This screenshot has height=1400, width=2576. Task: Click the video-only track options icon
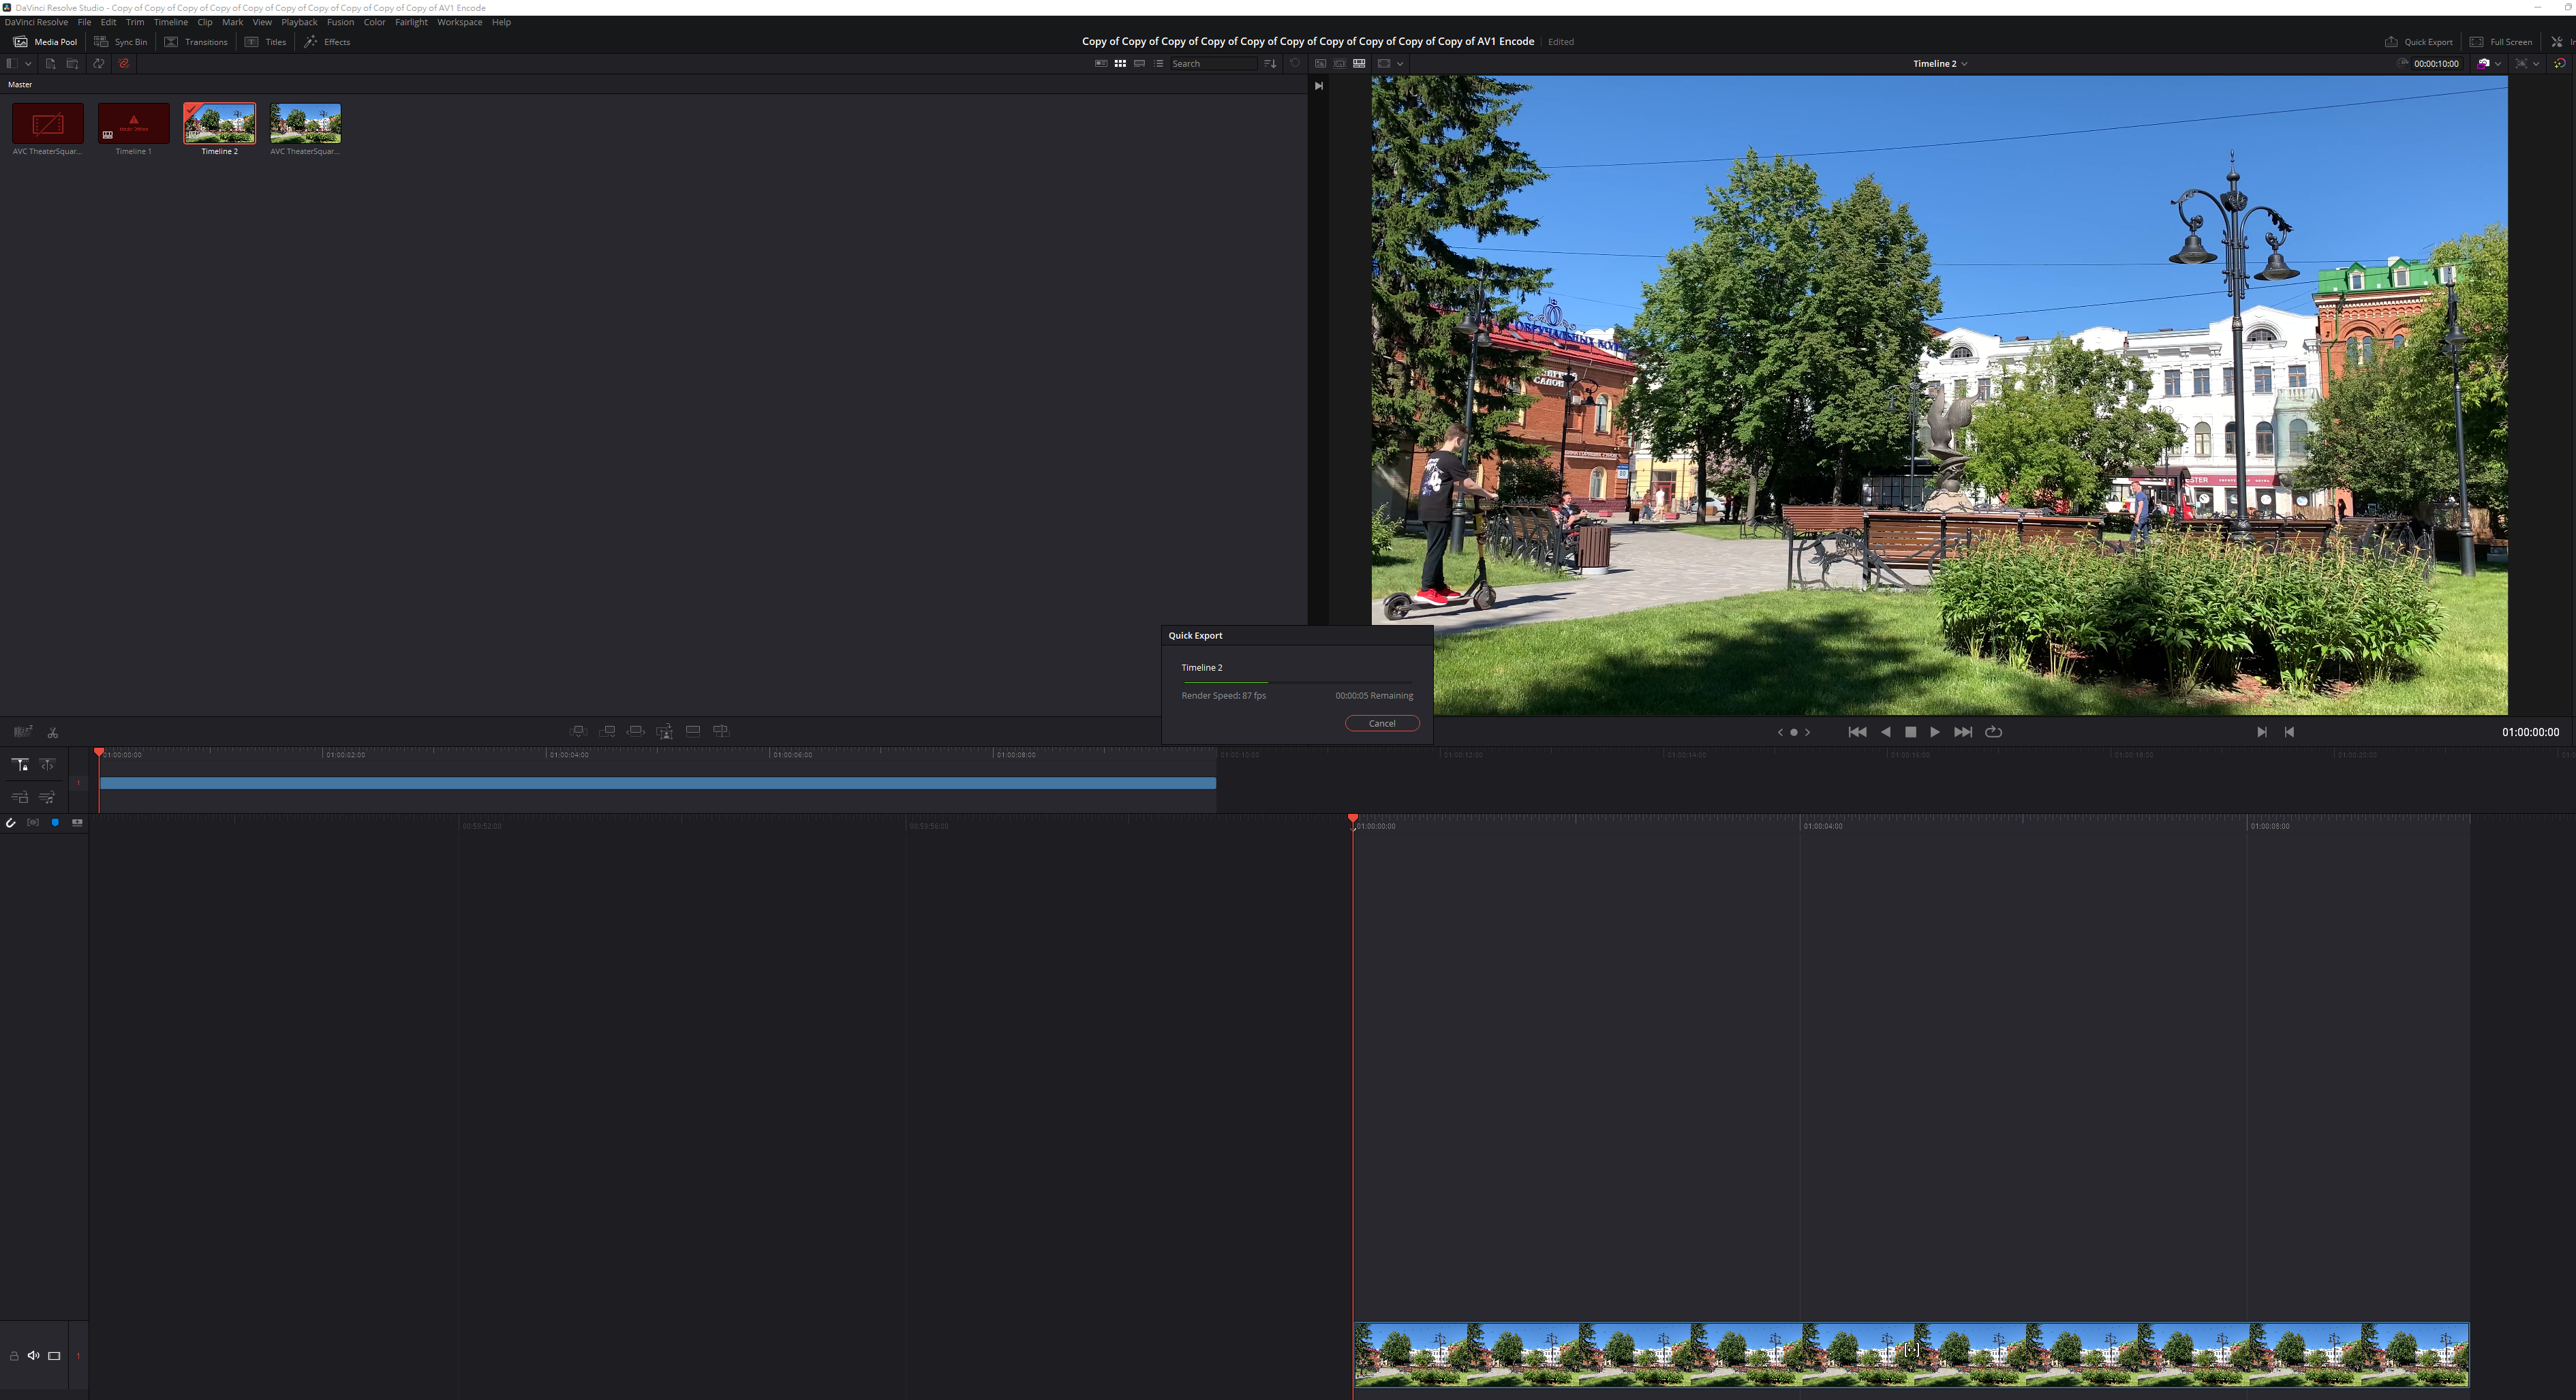pos(19,798)
